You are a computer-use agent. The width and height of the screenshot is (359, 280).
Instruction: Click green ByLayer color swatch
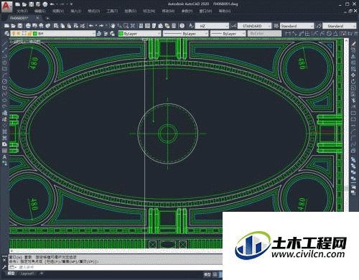coord(121,34)
